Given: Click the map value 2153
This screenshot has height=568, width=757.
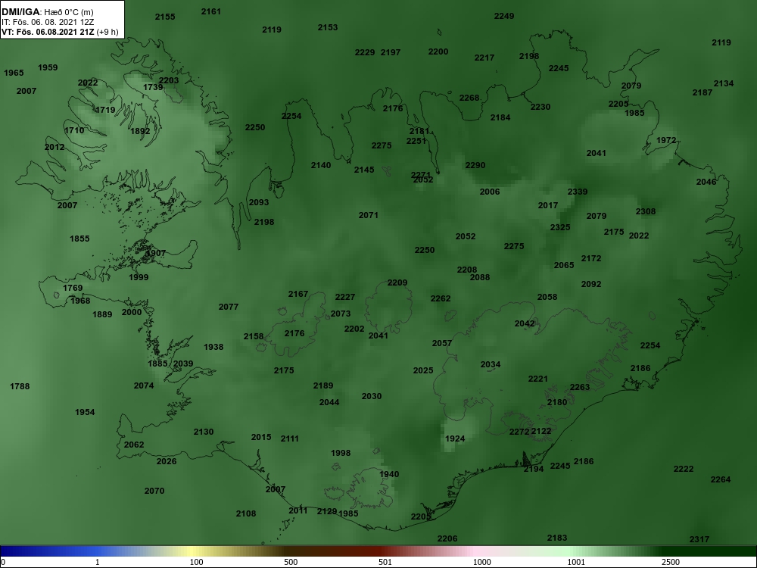Looking at the screenshot, I should [x=328, y=27].
